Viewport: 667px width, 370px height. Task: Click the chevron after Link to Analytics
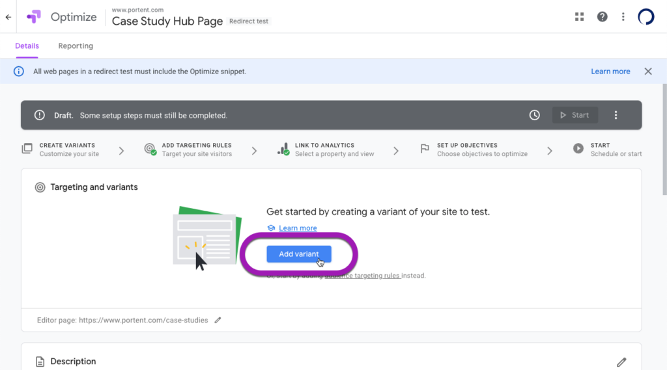395,151
